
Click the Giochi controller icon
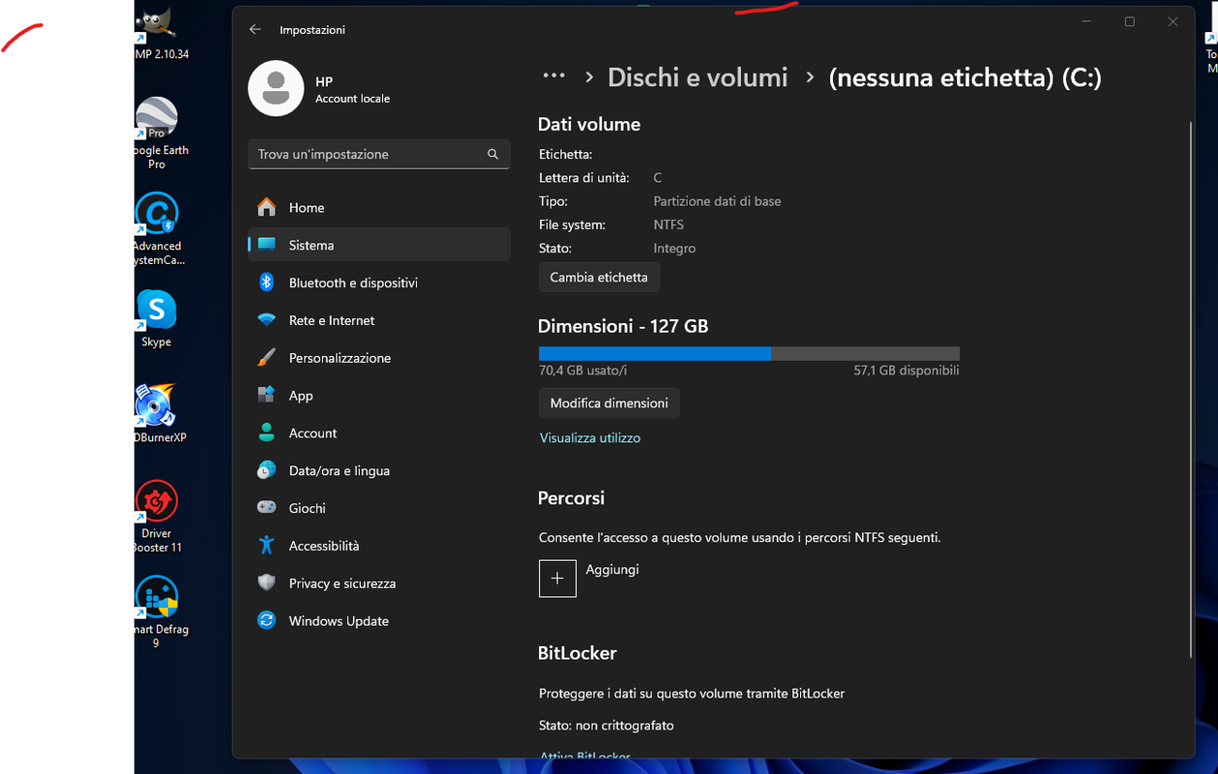click(x=267, y=508)
